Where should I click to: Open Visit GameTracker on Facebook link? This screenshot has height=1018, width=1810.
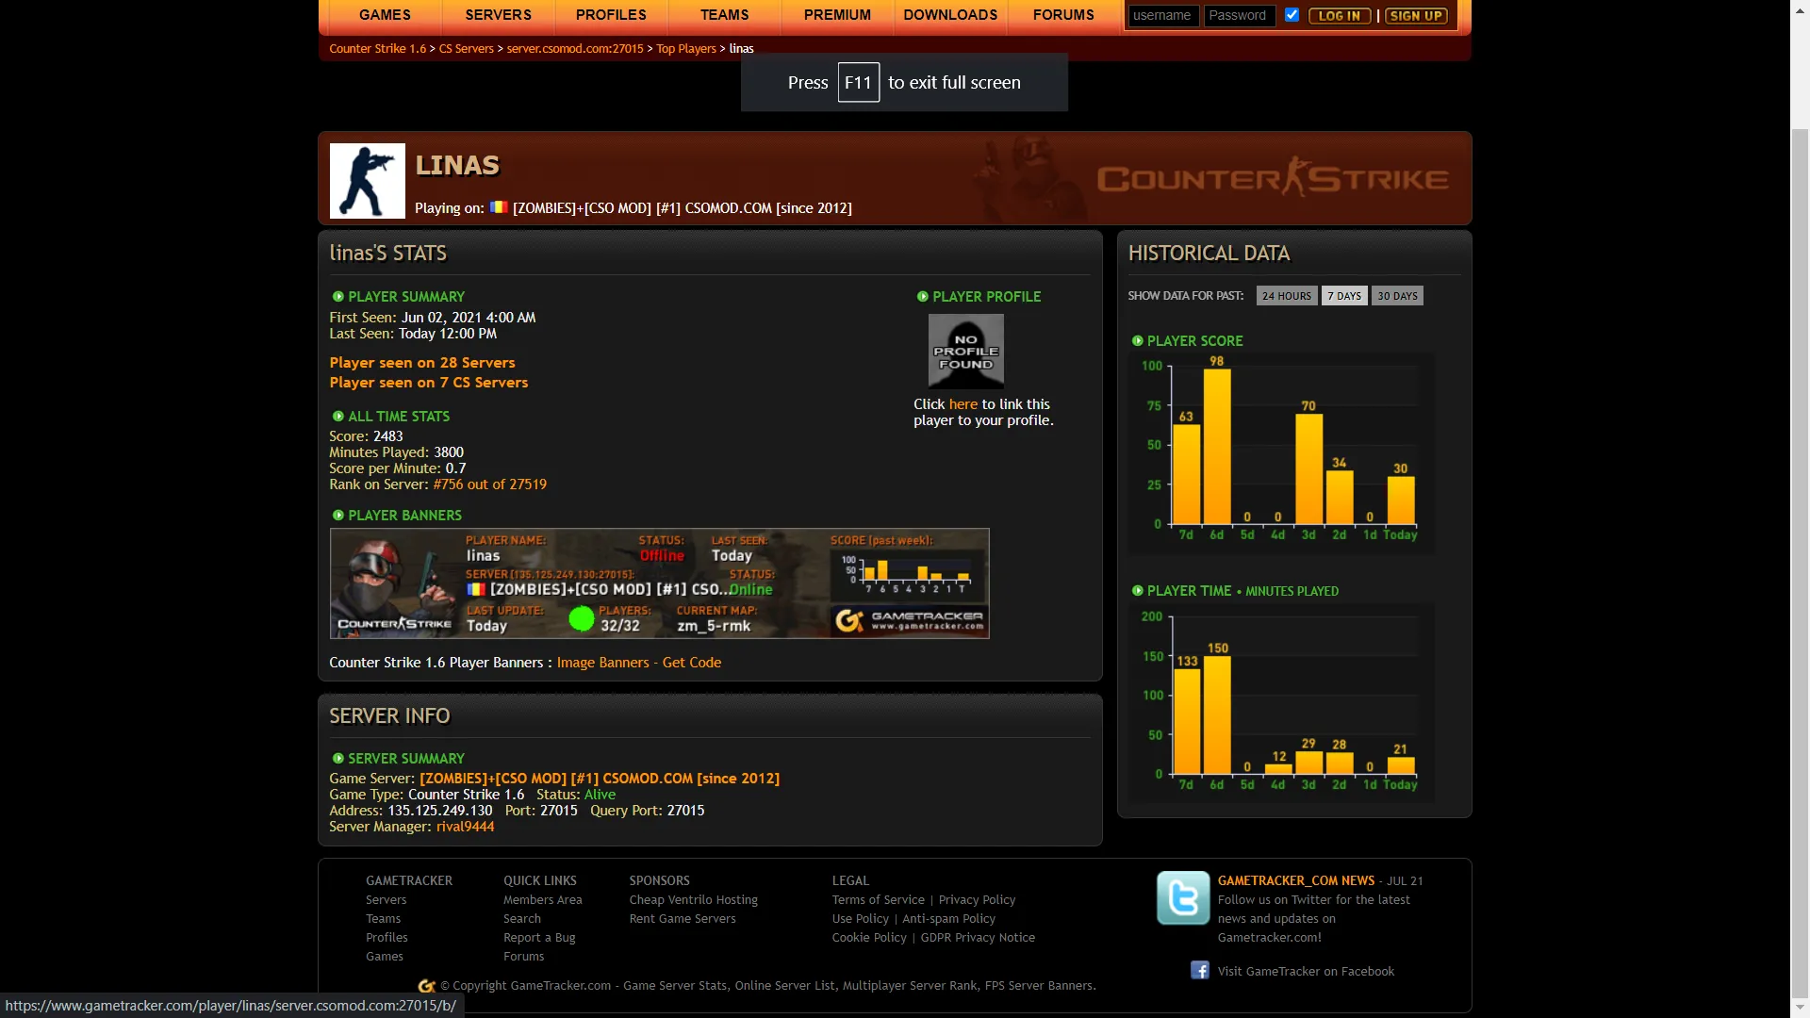pos(1306,971)
